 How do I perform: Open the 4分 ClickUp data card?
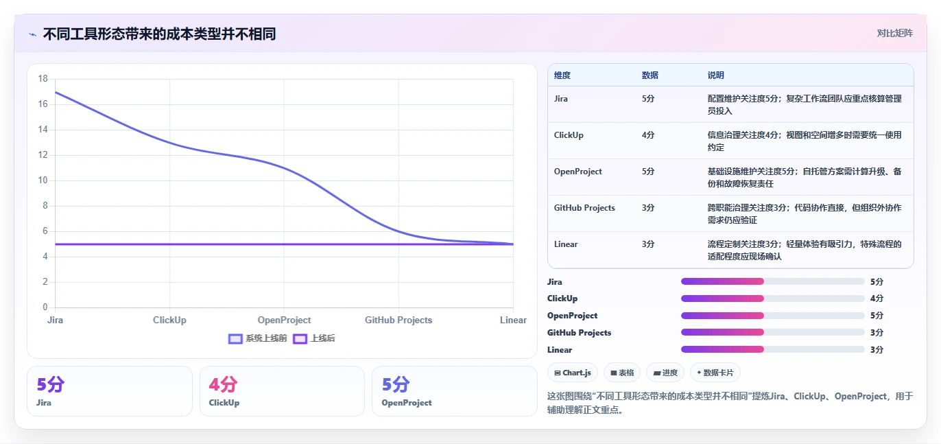tap(283, 391)
